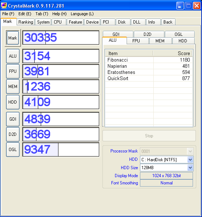Open the Edit (E) menu

[25, 14]
